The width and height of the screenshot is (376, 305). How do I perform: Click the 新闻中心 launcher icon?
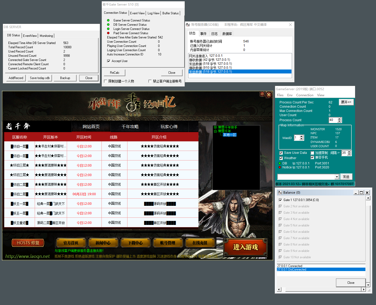tap(103, 243)
